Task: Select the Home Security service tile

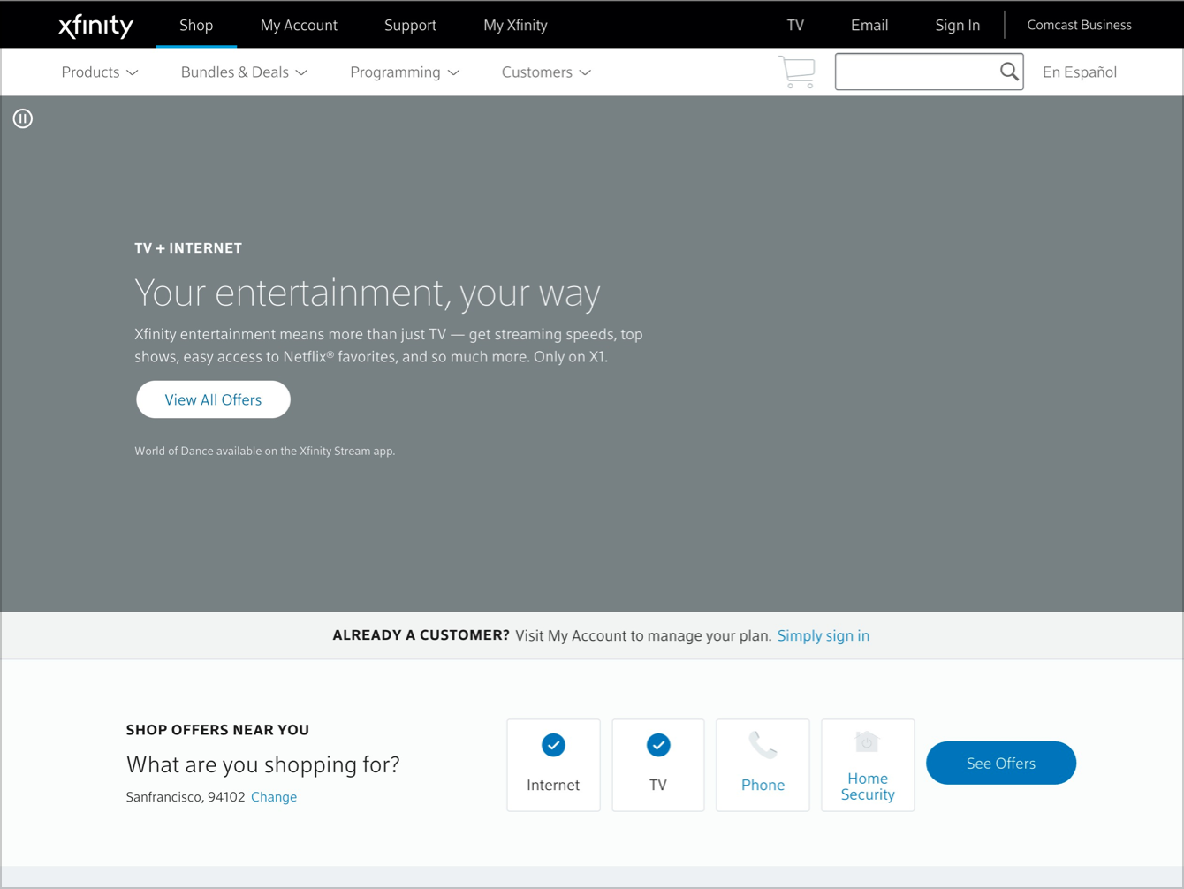Action: tap(868, 765)
